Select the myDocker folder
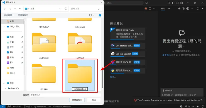Screen dimensions: 206x108 click(44, 46)
